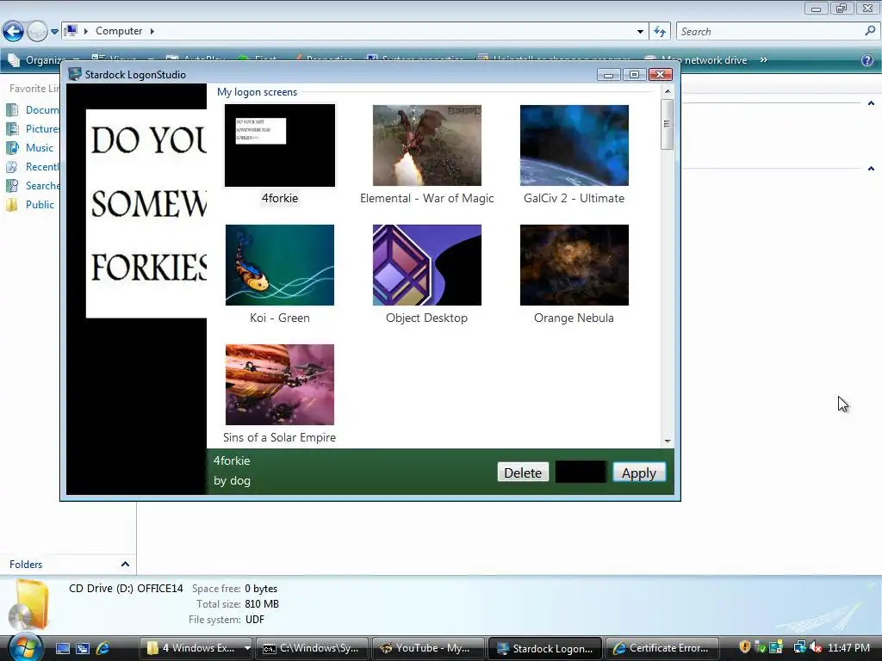Image resolution: width=882 pixels, height=661 pixels.
Task: Select the 4forkie logon screen thumbnail
Action: (x=280, y=145)
